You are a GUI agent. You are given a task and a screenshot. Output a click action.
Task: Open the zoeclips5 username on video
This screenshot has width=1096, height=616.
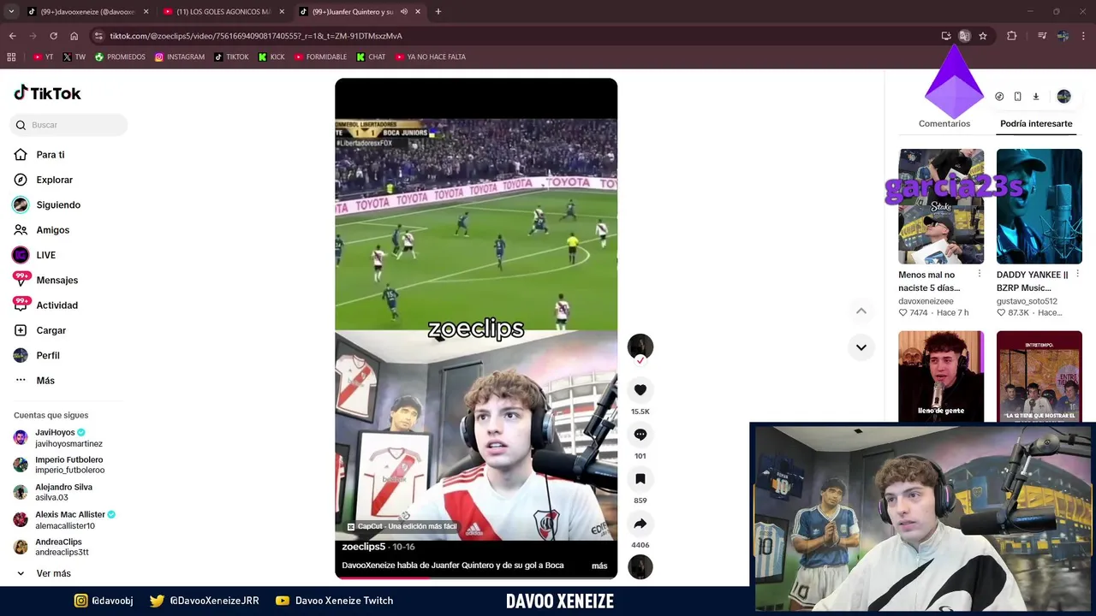(x=364, y=547)
